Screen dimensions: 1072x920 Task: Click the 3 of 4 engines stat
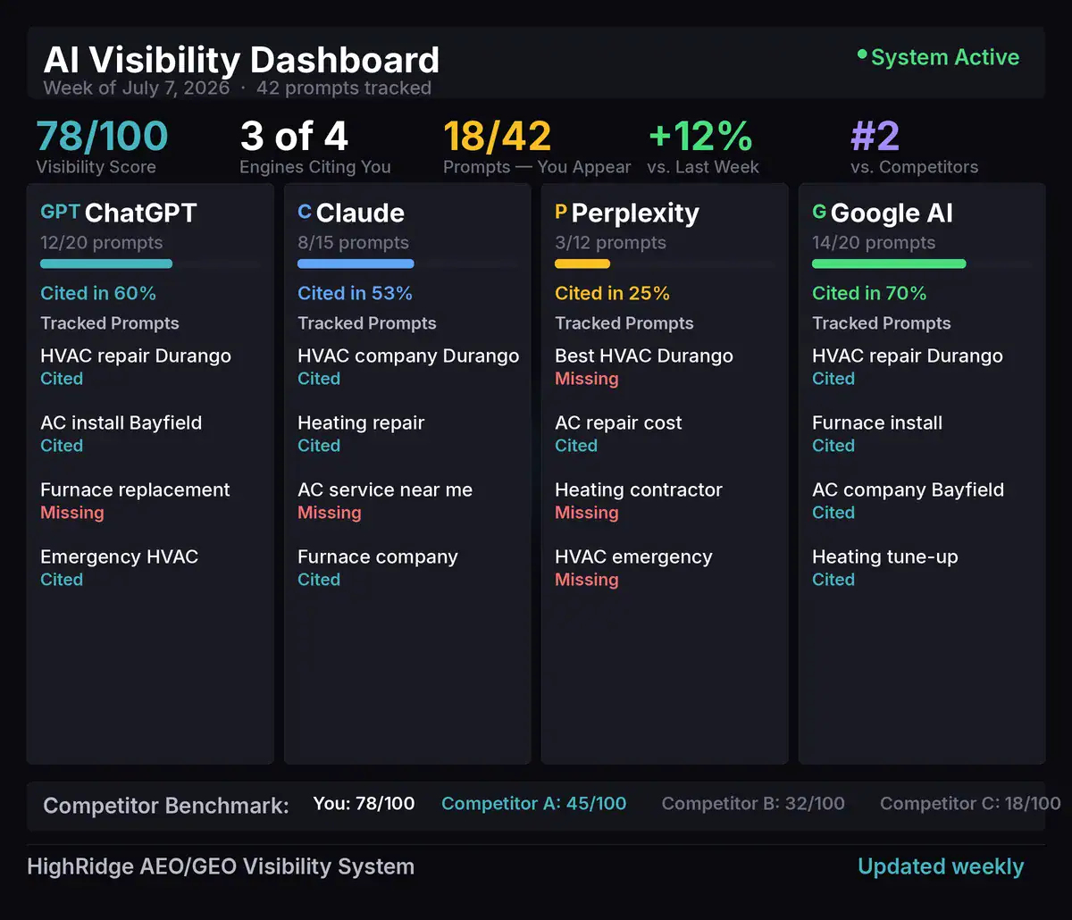click(x=294, y=137)
